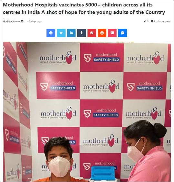174x182 pixels.
Task: Pin the article on Pinterest
Action: (x=92, y=33)
